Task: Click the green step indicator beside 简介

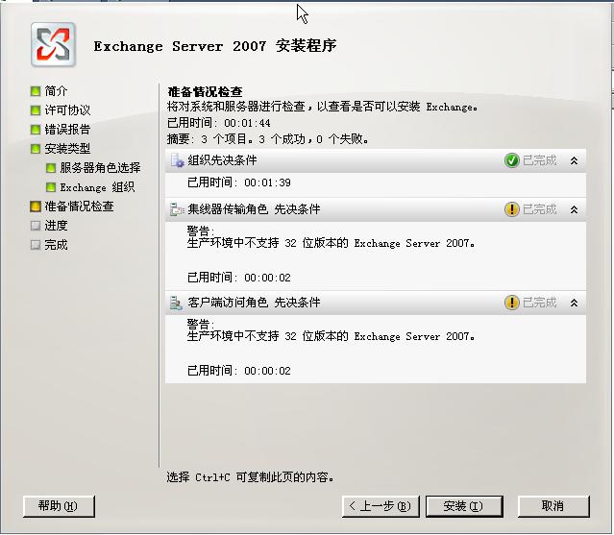Action: pos(36,91)
